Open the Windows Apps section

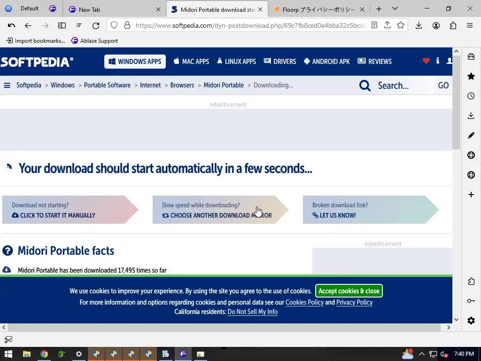coord(135,62)
